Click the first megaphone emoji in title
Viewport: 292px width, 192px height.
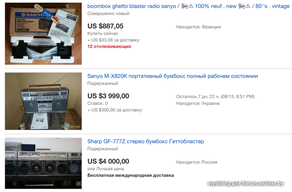tap(185, 6)
